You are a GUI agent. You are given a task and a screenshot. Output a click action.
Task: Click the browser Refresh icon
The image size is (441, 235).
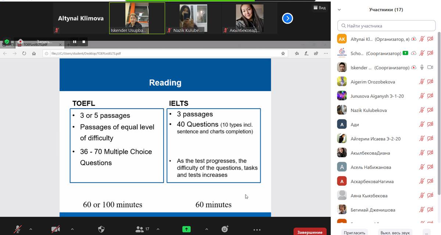(x=24, y=54)
